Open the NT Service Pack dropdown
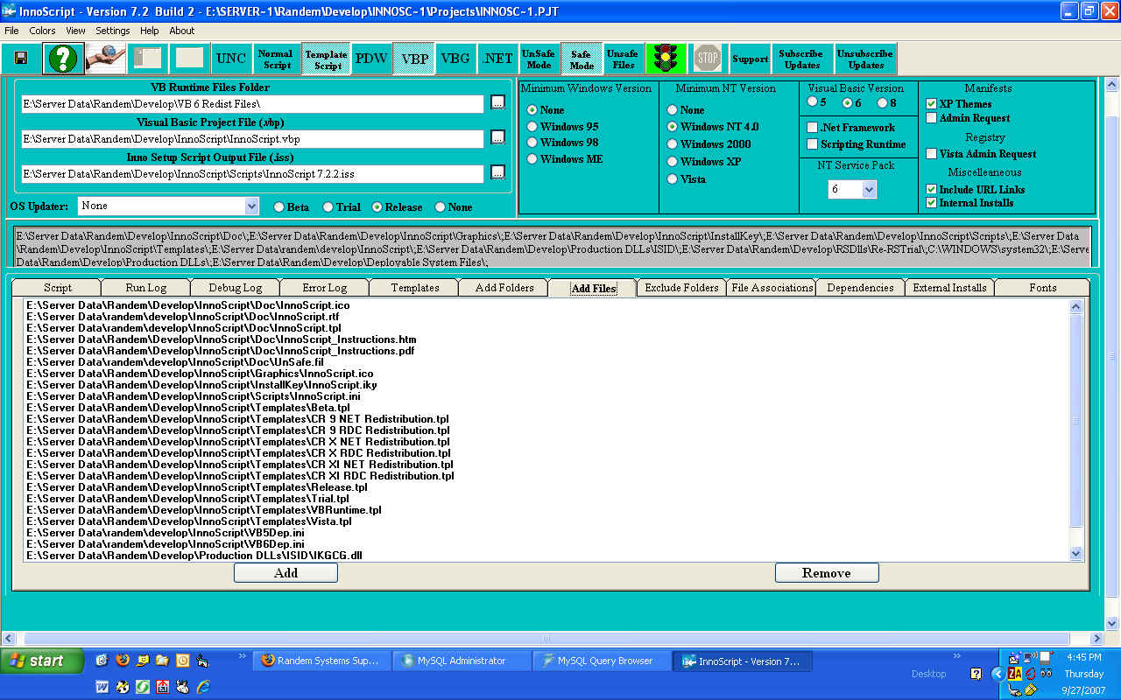 click(869, 189)
